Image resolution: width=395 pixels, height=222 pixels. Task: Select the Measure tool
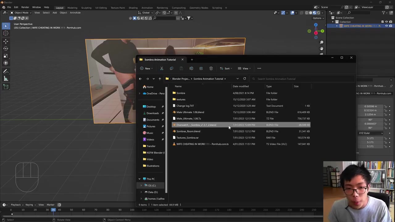(x=6, y=79)
